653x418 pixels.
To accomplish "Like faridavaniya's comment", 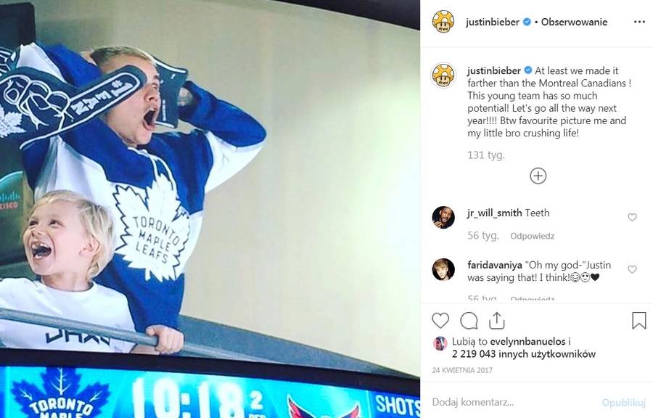I will tap(632, 269).
